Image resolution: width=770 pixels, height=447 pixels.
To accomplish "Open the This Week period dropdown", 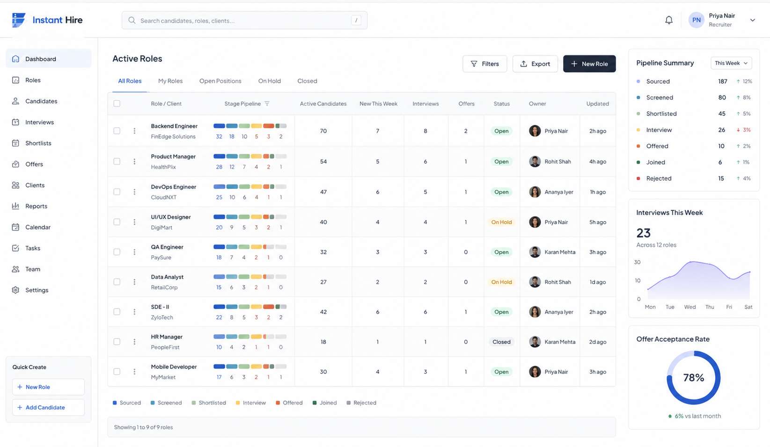I will click(x=731, y=63).
